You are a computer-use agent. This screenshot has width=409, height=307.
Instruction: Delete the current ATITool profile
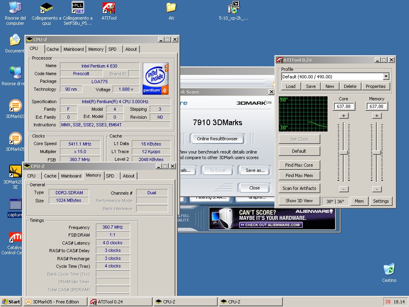point(350,86)
